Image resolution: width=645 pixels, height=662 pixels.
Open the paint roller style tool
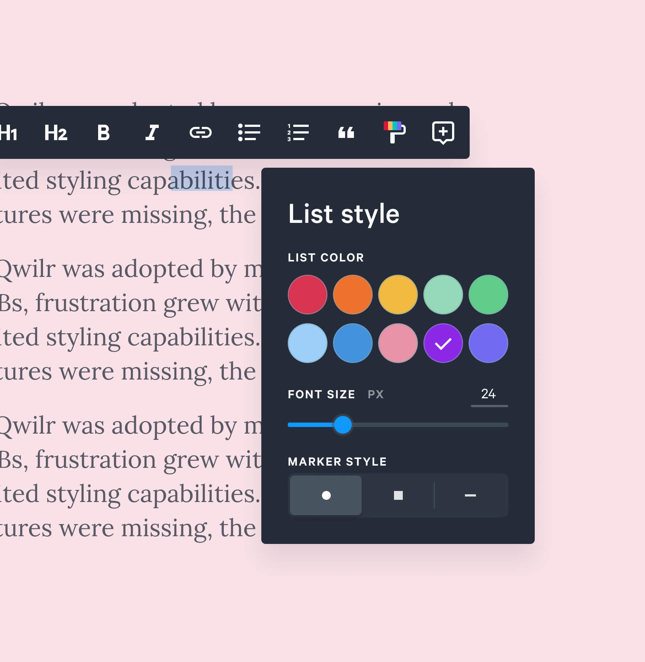pyautogui.click(x=394, y=132)
